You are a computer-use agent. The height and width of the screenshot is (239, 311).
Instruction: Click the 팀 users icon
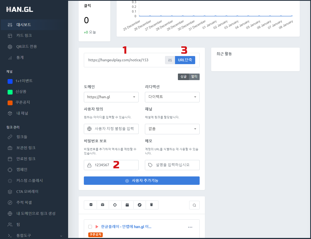coord(10,225)
